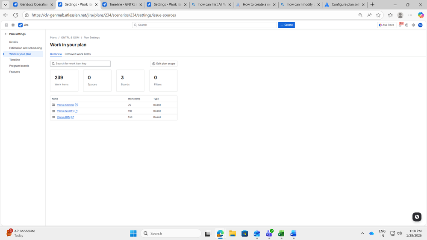Click the address bar URL
The height and width of the screenshot is (240, 427).
pos(104,15)
